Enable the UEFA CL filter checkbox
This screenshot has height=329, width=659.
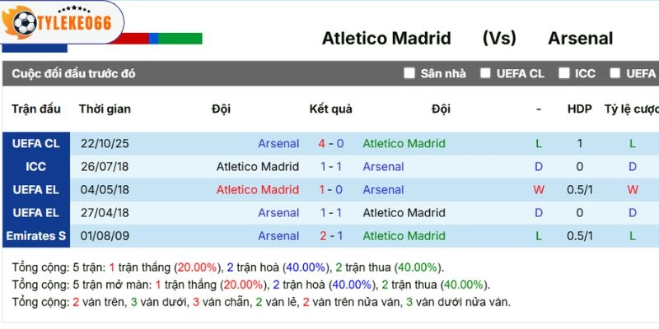click(x=486, y=73)
